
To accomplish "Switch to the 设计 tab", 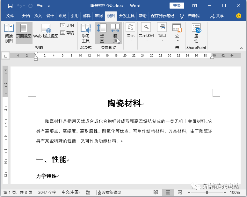I will coord(50,16).
